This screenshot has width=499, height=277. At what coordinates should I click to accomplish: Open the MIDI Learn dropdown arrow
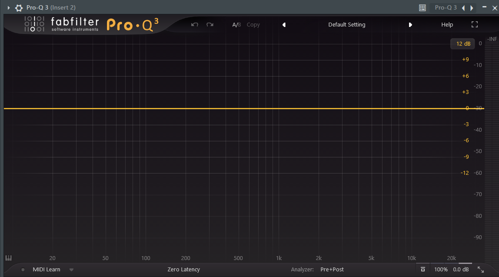(71, 270)
